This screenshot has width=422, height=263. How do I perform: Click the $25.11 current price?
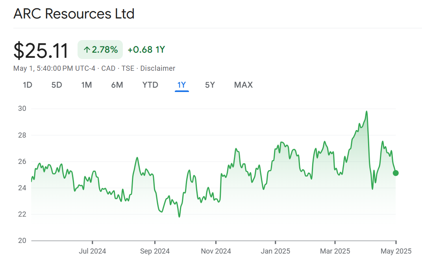tap(41, 50)
